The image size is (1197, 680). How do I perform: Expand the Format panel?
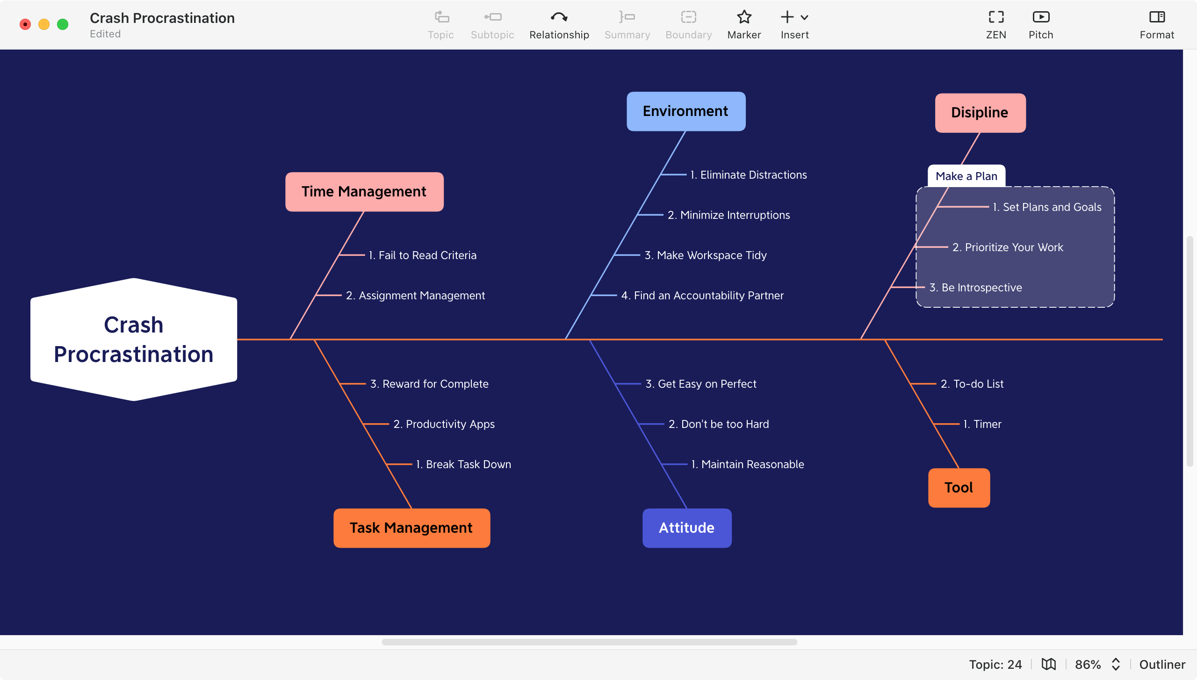pos(1157,24)
